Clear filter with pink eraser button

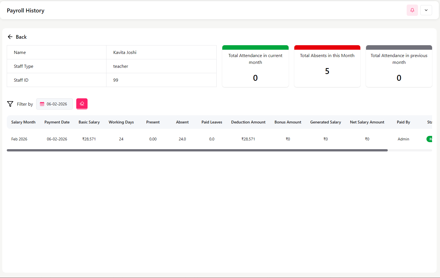pyautogui.click(x=82, y=104)
